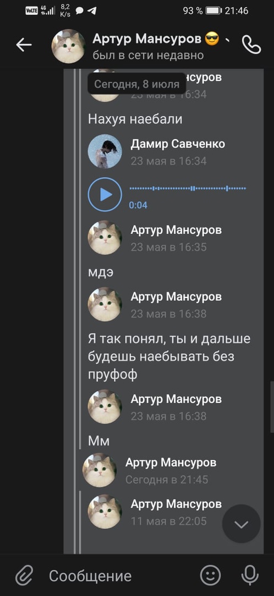Tap the chat bubble status bar notification
The height and width of the screenshot is (596, 274).
80,10
